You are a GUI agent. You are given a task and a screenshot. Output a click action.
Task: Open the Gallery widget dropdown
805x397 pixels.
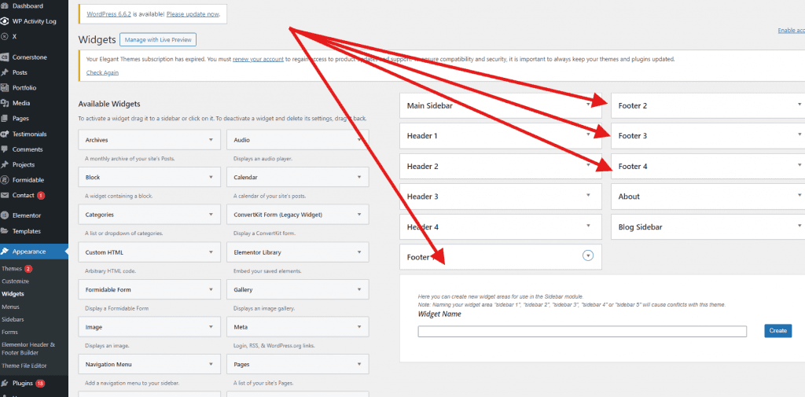click(358, 289)
